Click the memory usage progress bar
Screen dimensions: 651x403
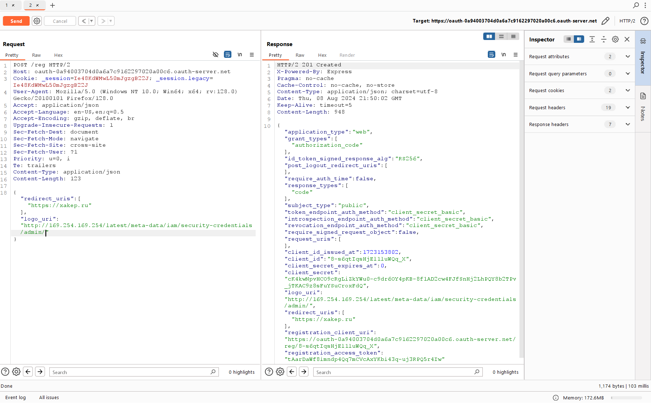coord(626,398)
